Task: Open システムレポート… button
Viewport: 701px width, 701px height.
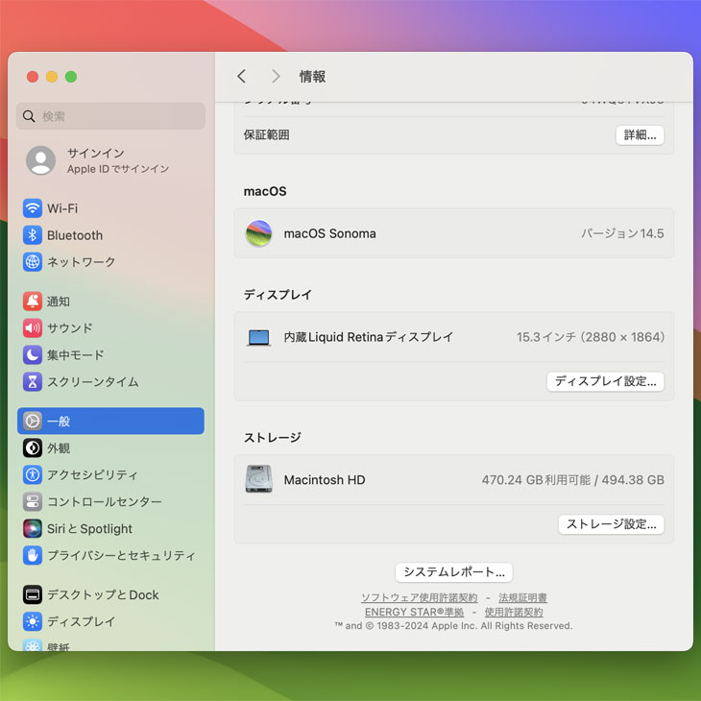Action: [454, 572]
